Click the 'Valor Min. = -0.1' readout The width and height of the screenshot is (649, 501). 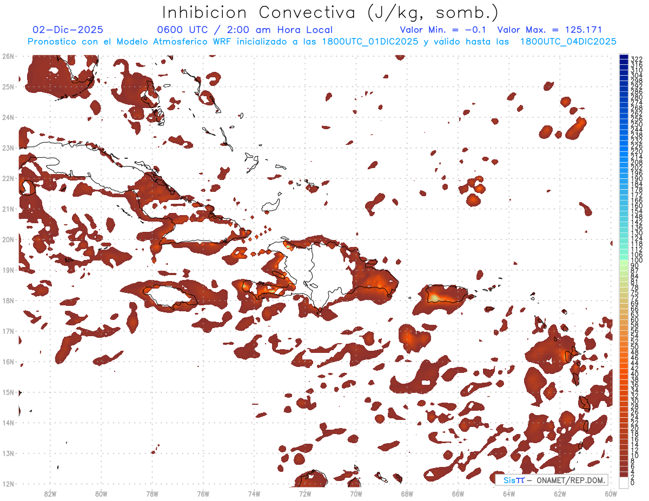[444, 30]
